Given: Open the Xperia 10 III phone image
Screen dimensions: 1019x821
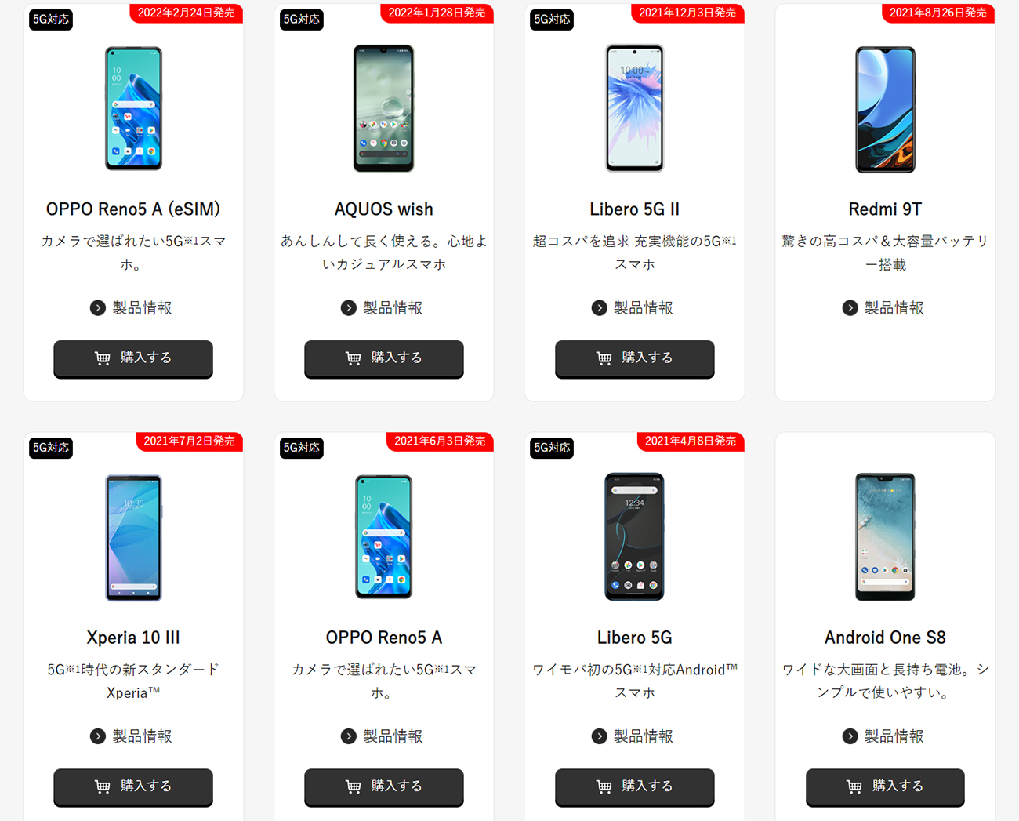Looking at the screenshot, I should pos(133,537).
